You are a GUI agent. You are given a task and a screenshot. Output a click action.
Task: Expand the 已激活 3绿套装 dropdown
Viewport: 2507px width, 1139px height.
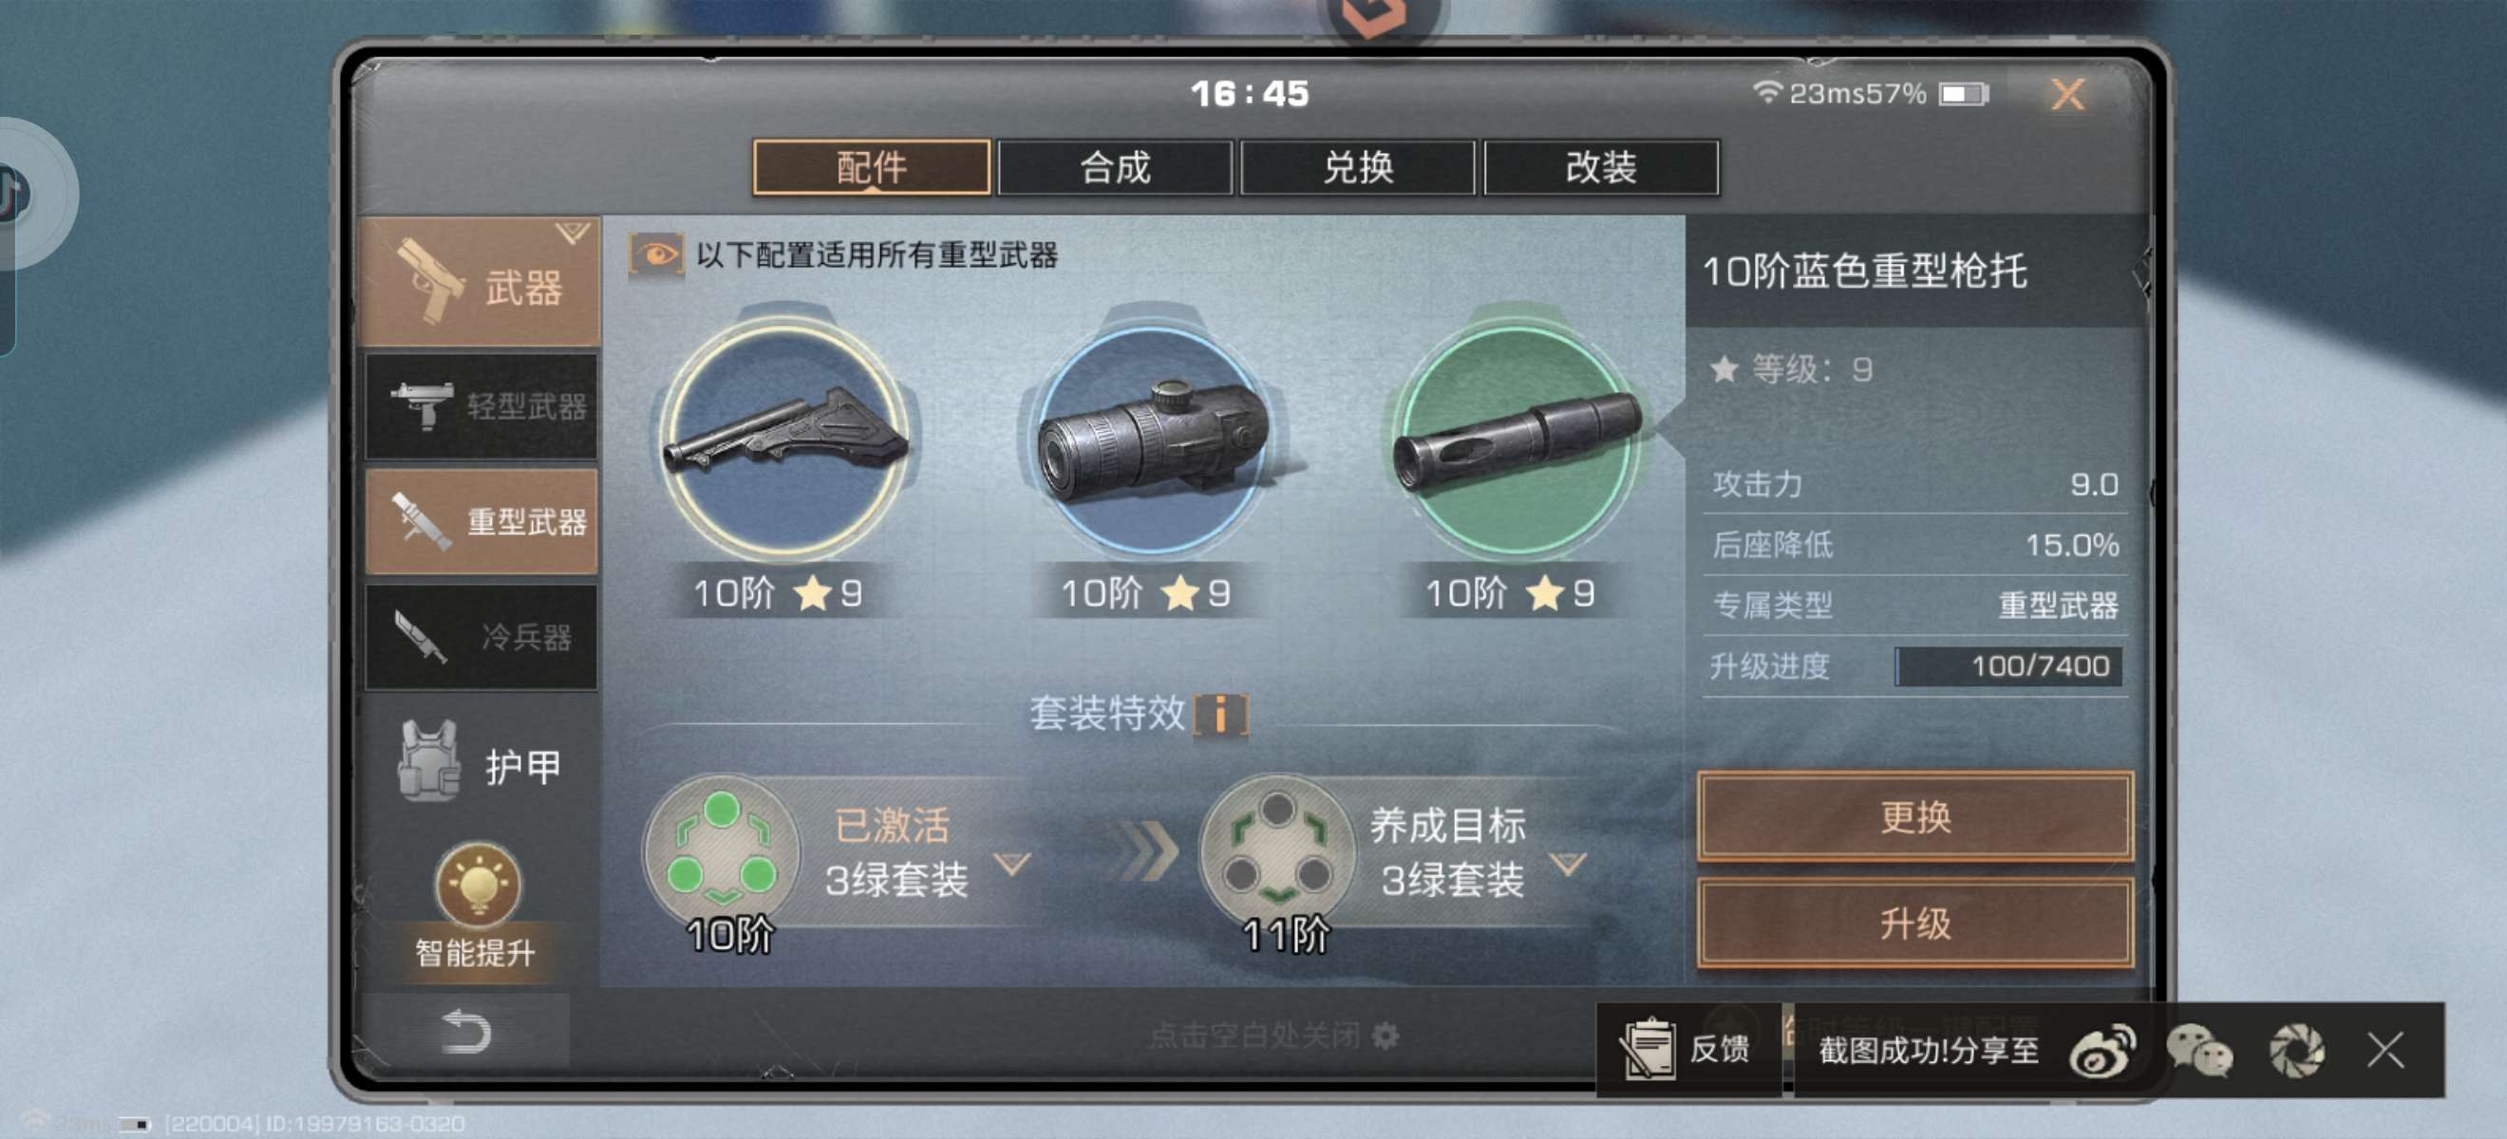click(x=1012, y=862)
